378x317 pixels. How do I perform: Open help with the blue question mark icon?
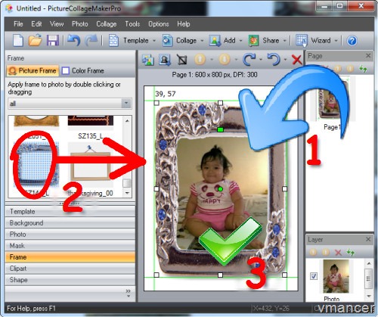(x=352, y=40)
